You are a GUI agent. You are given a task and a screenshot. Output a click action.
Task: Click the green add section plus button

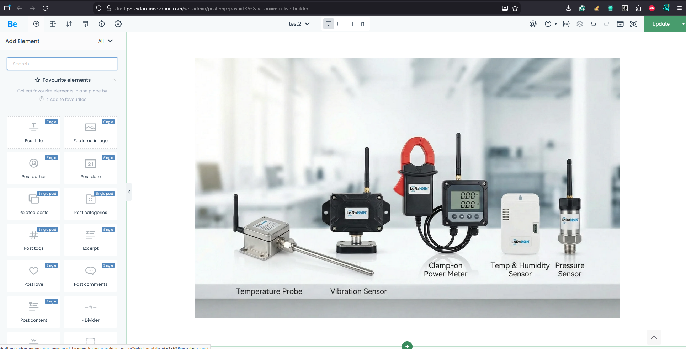pos(407,346)
